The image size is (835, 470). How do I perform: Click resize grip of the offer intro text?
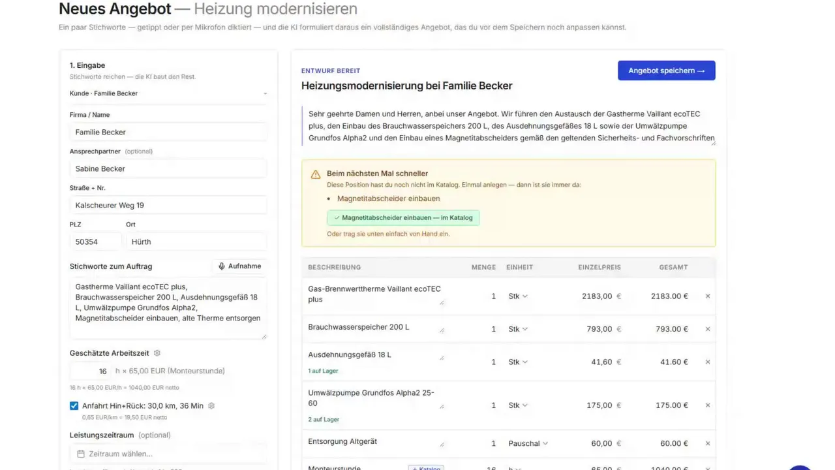(x=713, y=142)
